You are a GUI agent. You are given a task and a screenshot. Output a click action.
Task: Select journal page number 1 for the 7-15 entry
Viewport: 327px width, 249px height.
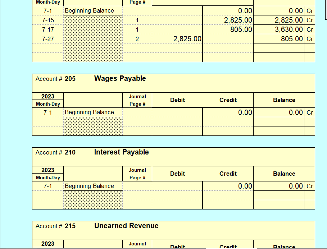click(137, 20)
